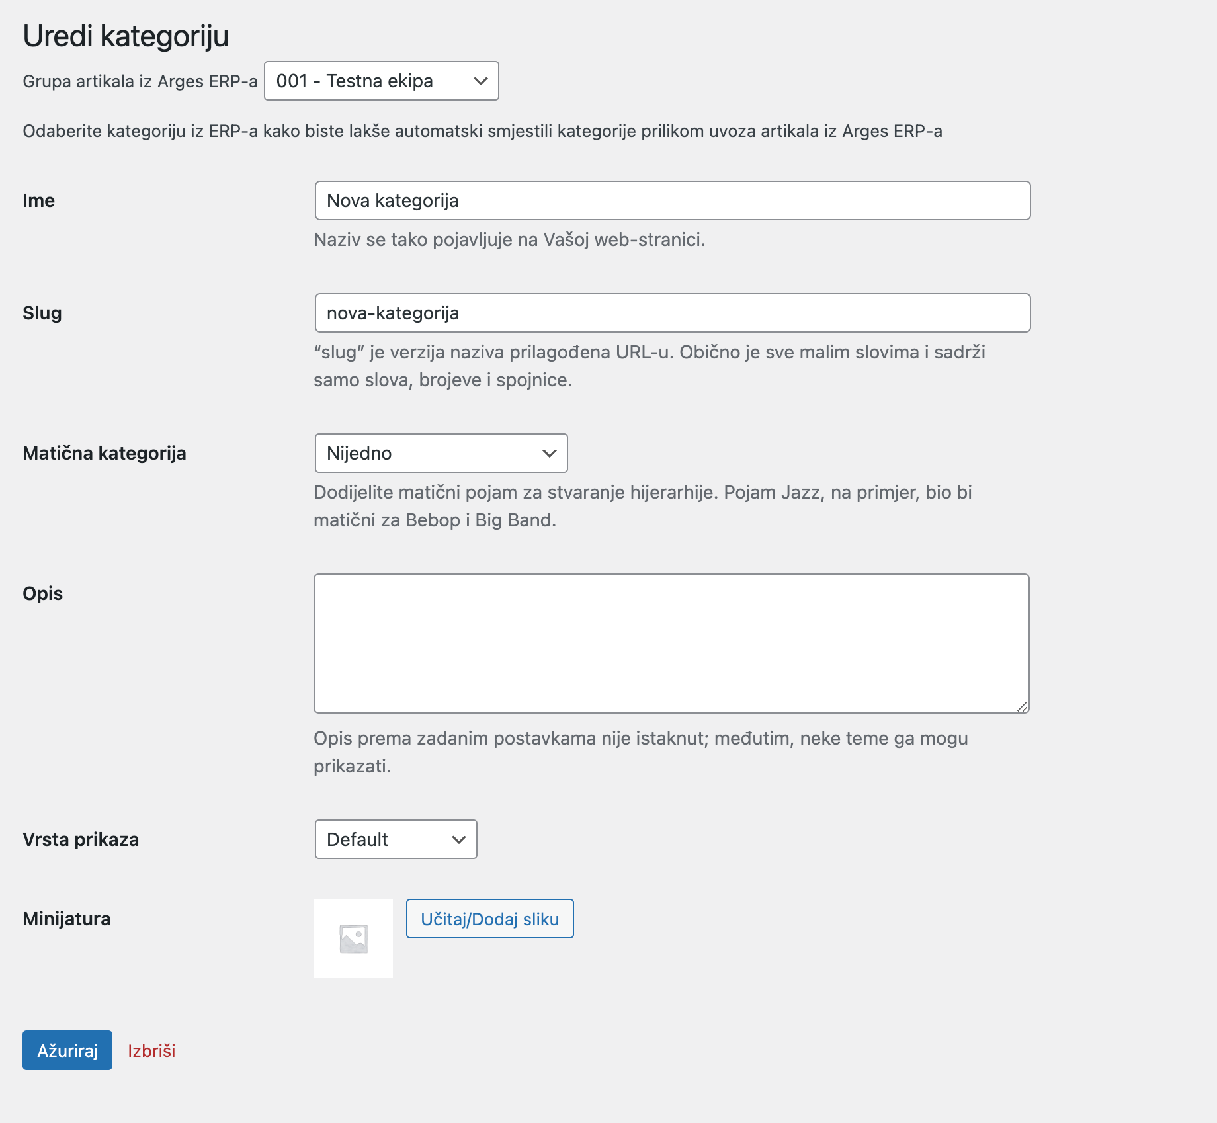This screenshot has height=1123, width=1217.
Task: Select the text Nova kategorija
Action: pyautogui.click(x=393, y=200)
